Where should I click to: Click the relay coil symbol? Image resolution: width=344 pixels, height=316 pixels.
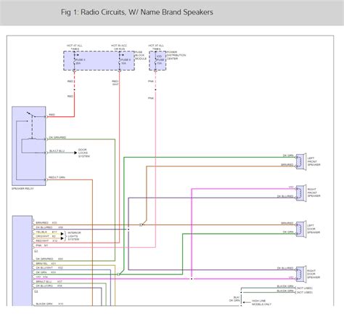click(x=32, y=139)
